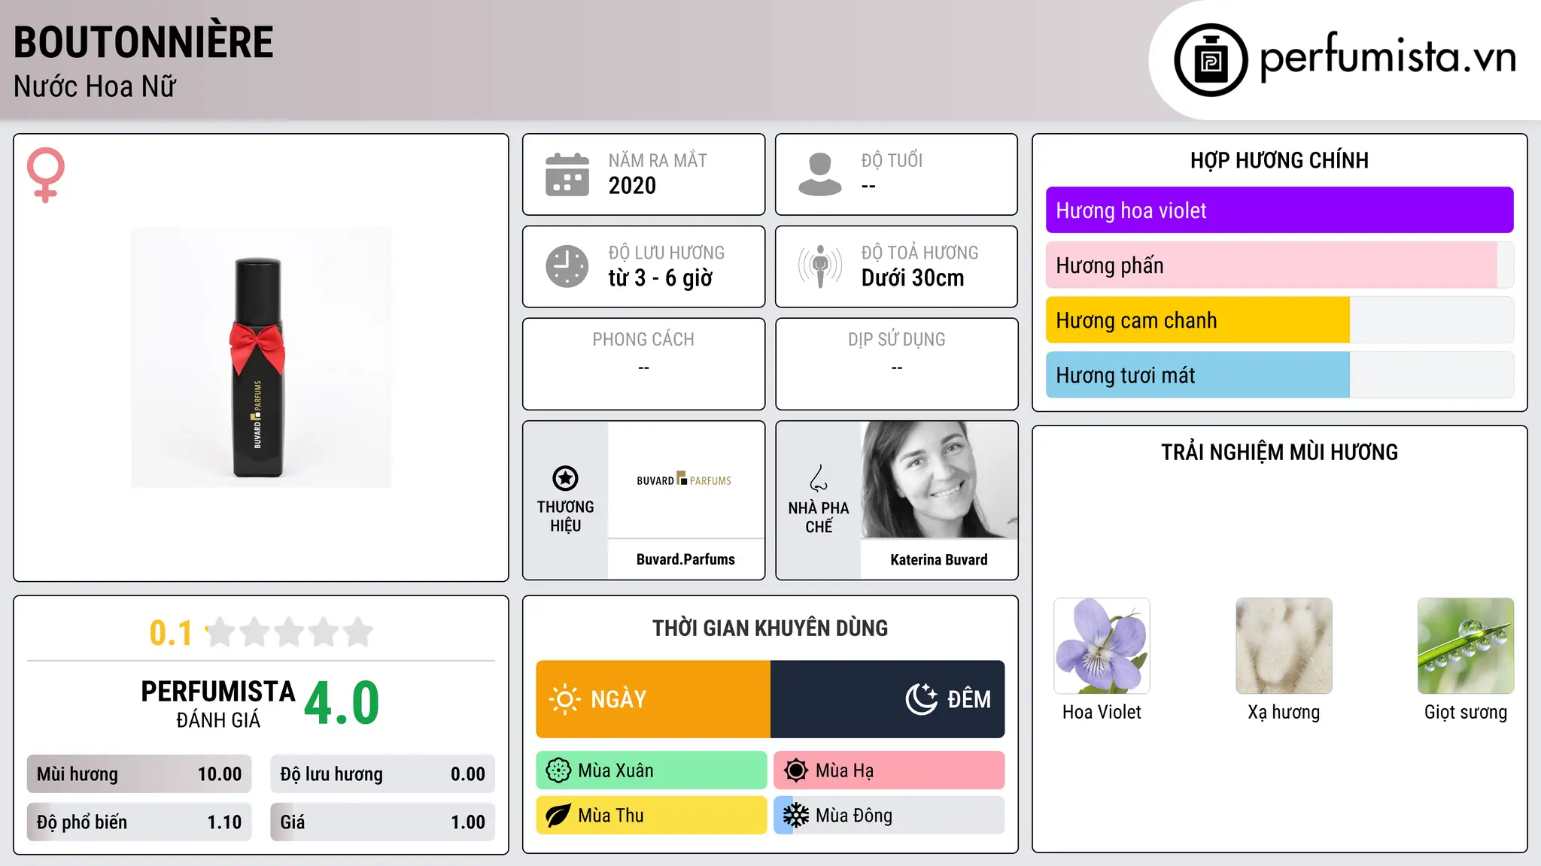Click the 'Dưới 30cm' sillage value
The height and width of the screenshot is (866, 1541).
point(913,278)
